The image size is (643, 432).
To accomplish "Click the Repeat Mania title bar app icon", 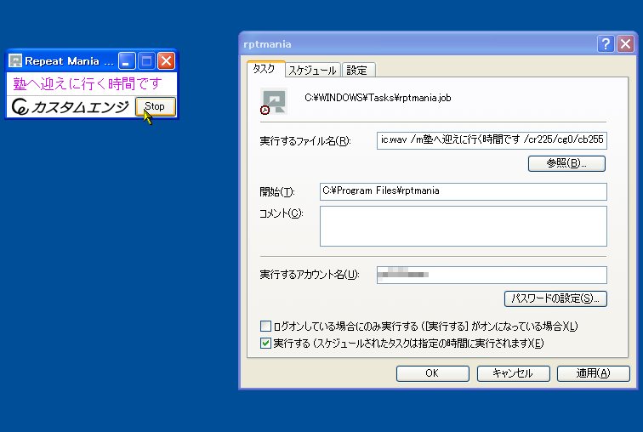I will click(15, 61).
